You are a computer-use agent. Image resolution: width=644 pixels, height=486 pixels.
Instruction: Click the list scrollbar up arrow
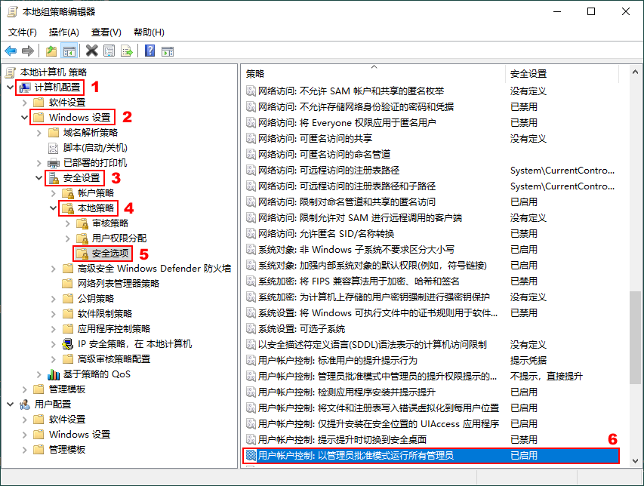(636, 72)
